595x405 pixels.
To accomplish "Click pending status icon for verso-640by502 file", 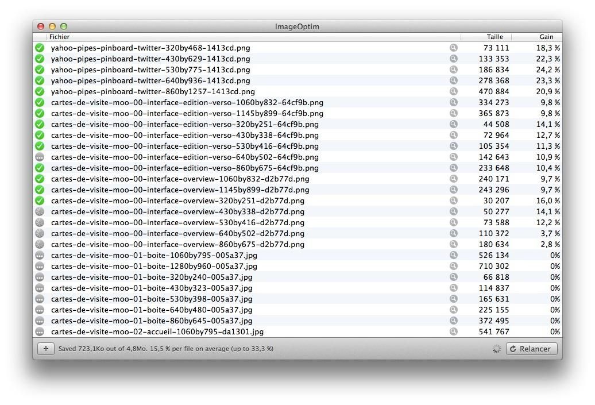I will [40, 157].
